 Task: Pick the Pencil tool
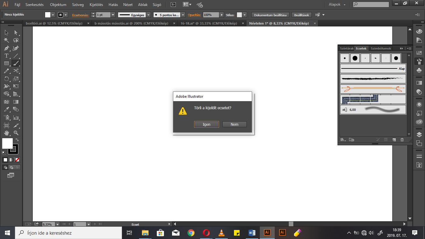coord(7,71)
